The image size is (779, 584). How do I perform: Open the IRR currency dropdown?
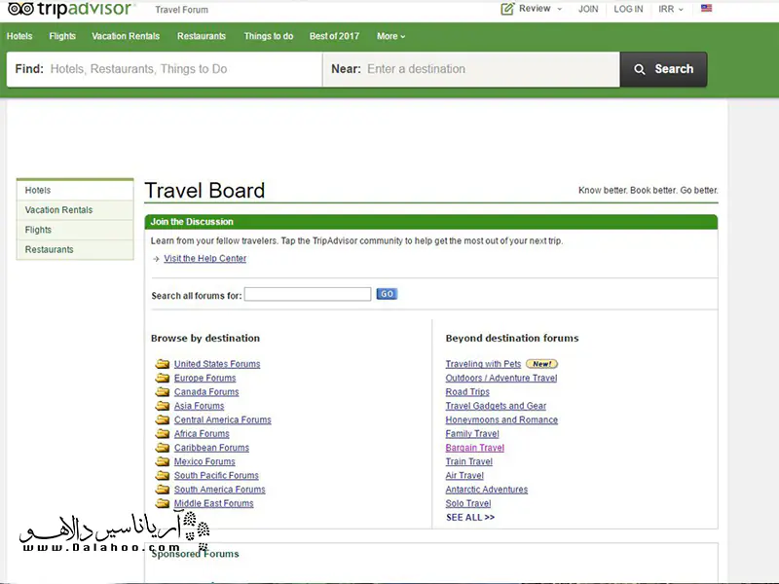click(671, 9)
